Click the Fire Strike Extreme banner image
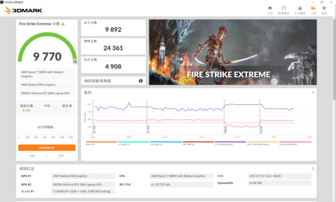Image resolution: width=336 pixels, height=202 pixels. 233,52
